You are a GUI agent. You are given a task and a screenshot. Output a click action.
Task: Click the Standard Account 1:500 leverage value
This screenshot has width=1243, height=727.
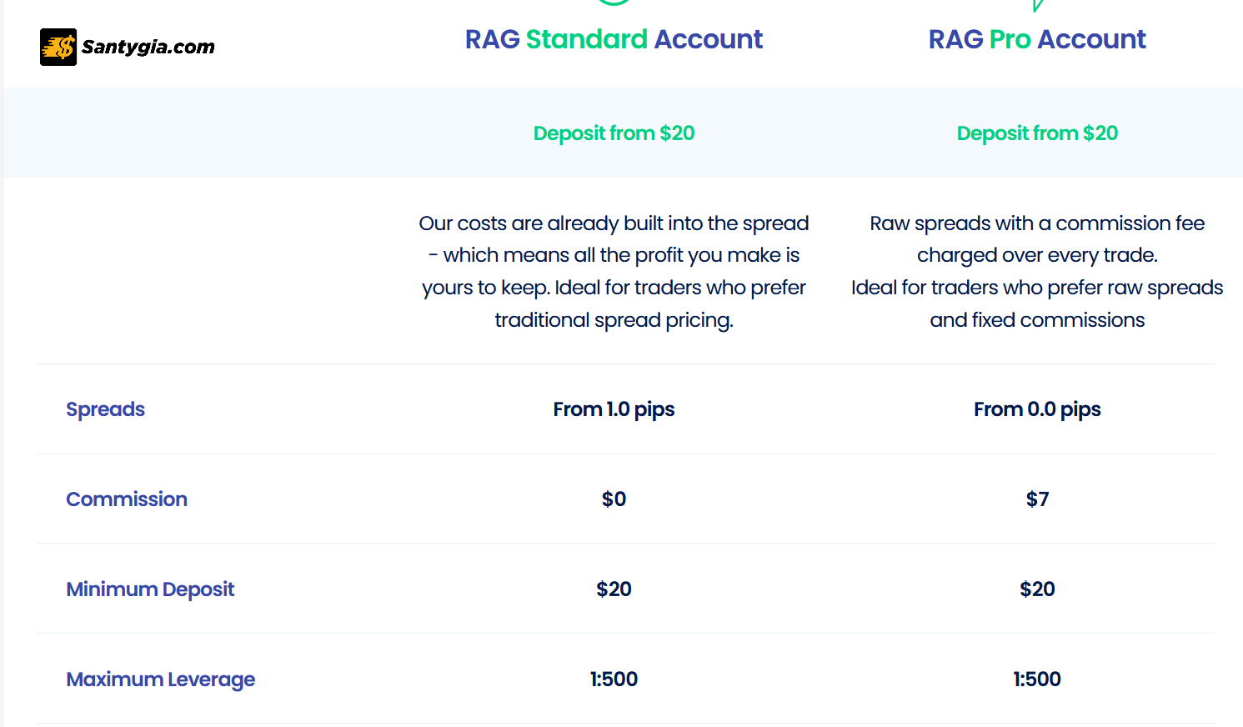pyautogui.click(x=614, y=679)
